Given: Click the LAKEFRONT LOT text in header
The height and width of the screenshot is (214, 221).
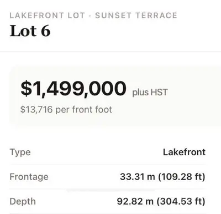Looking at the screenshot, I should click(x=47, y=16).
